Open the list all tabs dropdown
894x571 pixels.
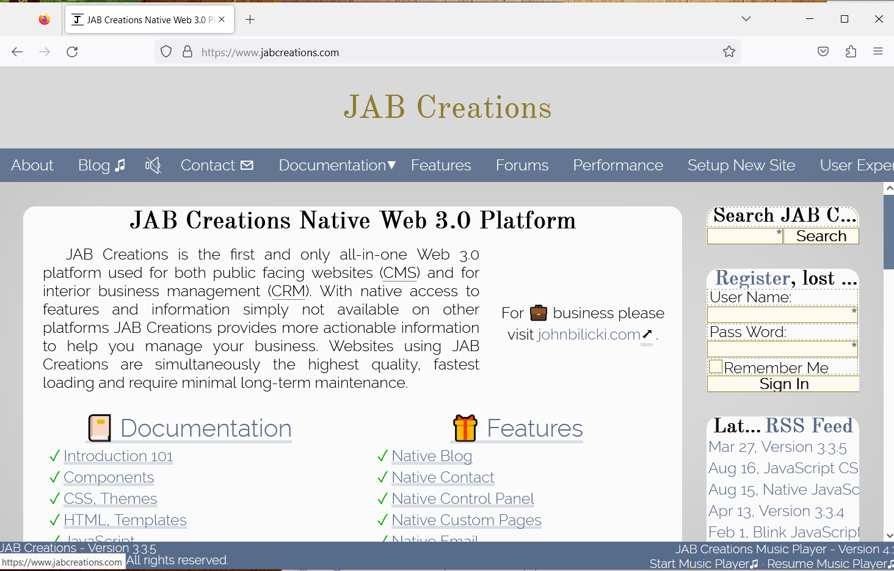[746, 19]
